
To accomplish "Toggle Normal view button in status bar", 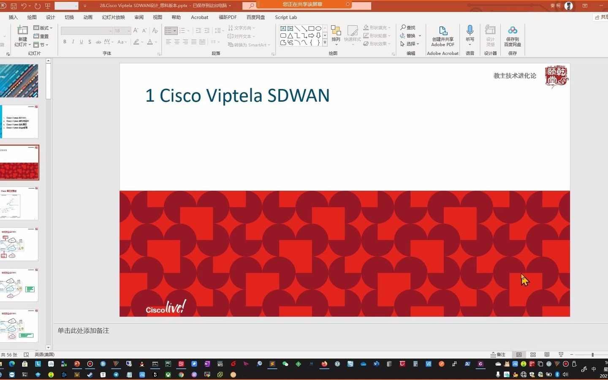I will pyautogui.click(x=519, y=355).
